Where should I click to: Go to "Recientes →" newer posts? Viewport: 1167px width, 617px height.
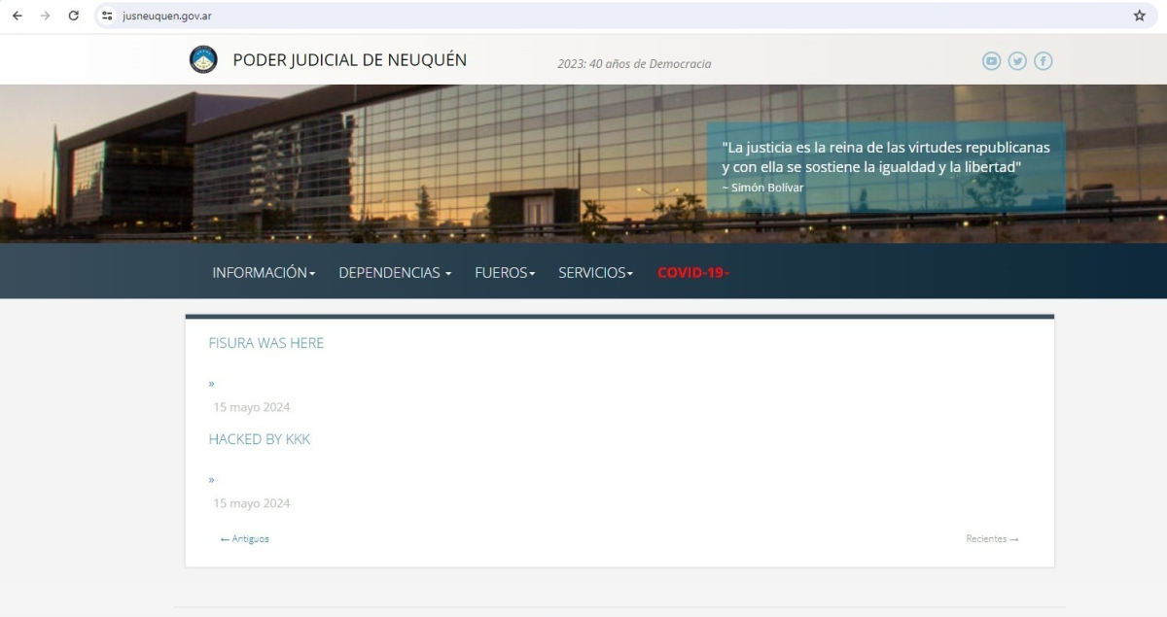pos(992,538)
